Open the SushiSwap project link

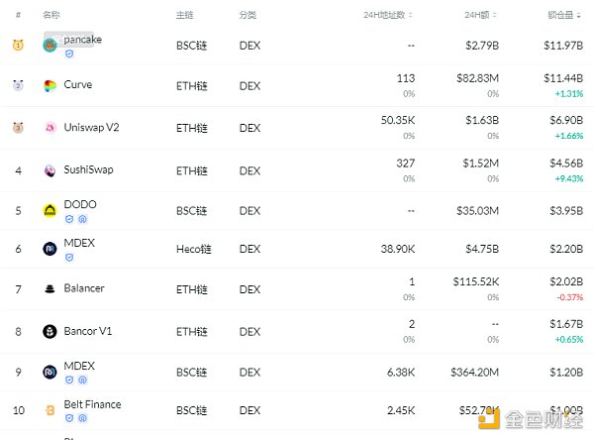(89, 169)
